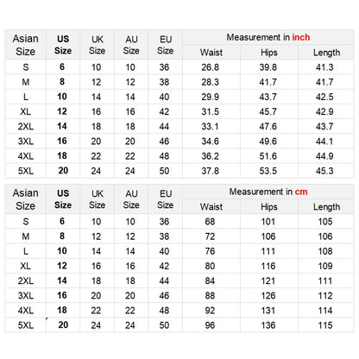Viewport: 359px width, 359px height.
Task: Select hips value 53.5 for size 5XL
Action: click(x=268, y=171)
